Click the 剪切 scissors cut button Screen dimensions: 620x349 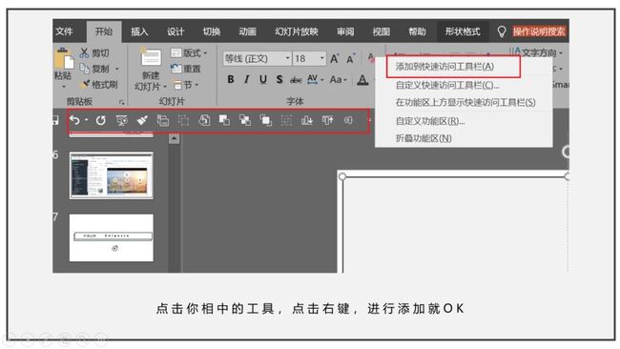coord(94,53)
